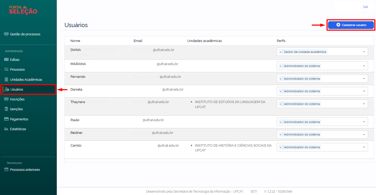Click the SETI footer text

(254, 191)
